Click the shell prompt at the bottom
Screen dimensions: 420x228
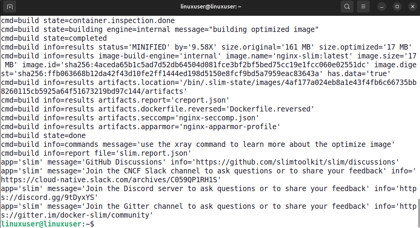coord(46,223)
